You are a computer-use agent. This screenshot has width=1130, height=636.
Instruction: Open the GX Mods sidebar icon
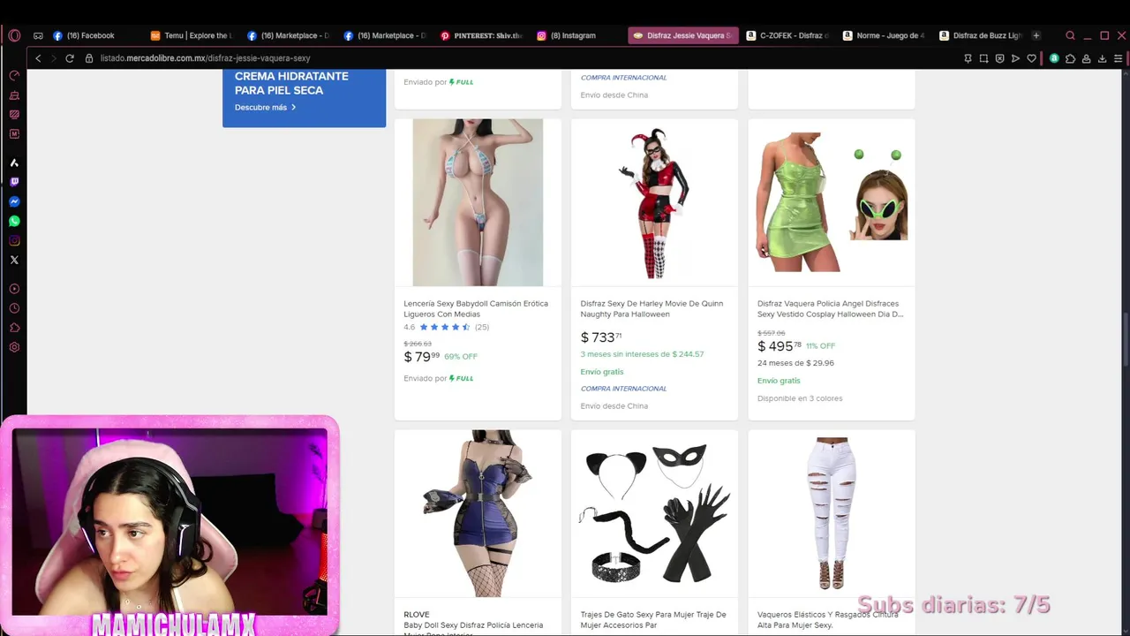(x=14, y=115)
